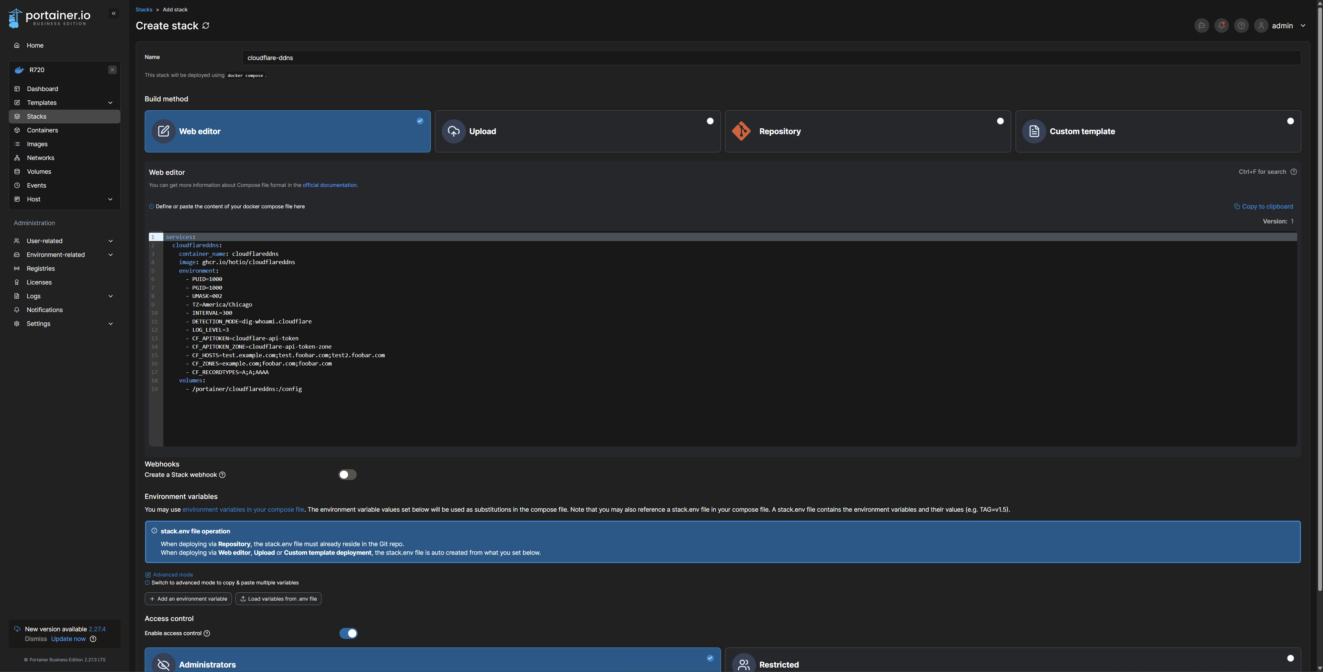The width and height of the screenshot is (1323, 672).
Task: Open the notifications bell icon
Action: 1221,25
